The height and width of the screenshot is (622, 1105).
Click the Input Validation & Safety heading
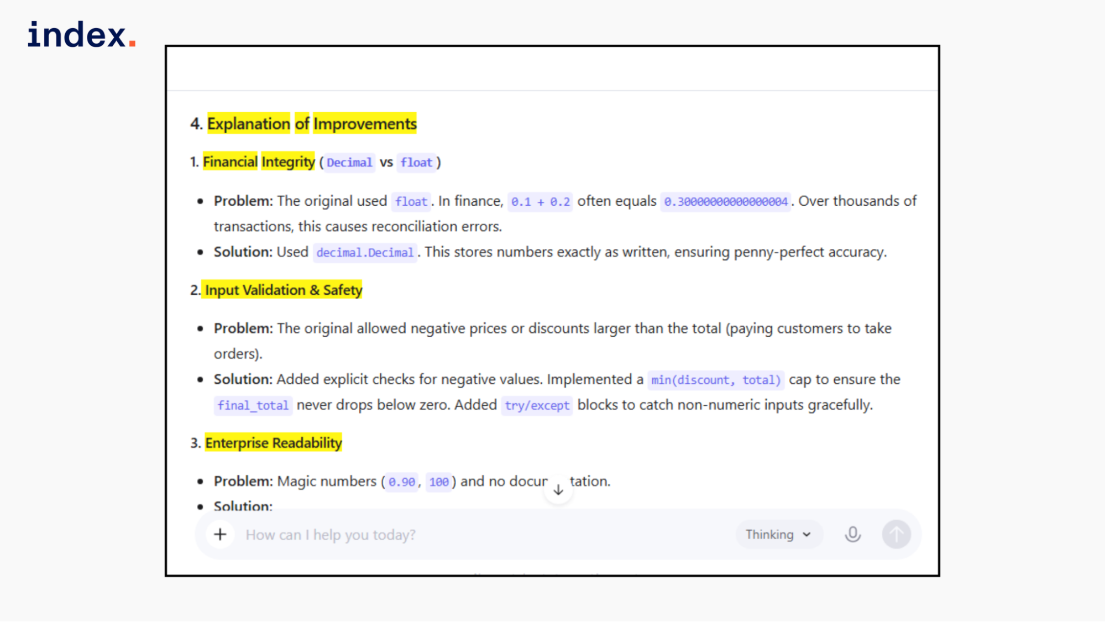coord(283,290)
